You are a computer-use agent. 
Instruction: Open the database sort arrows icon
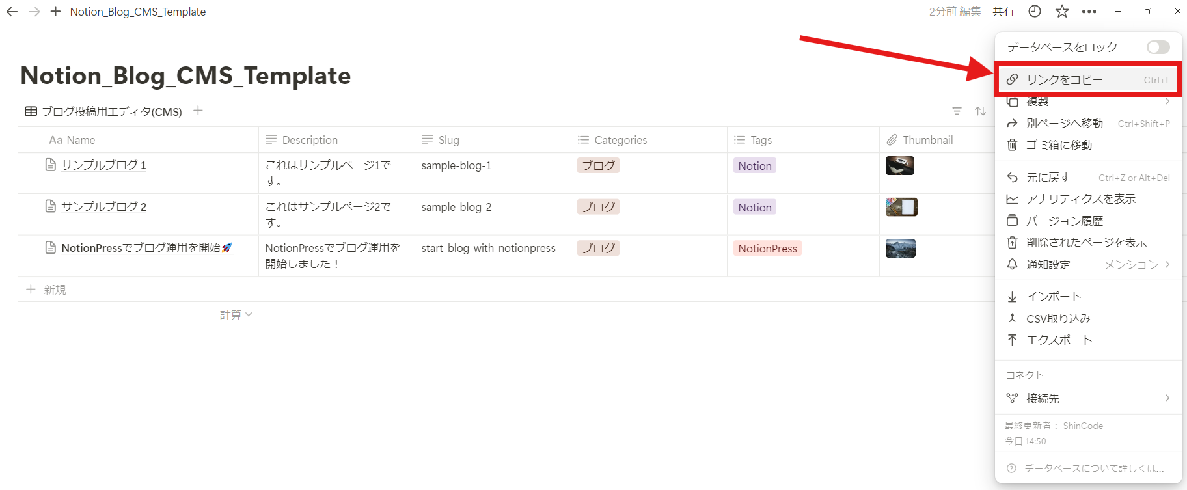(980, 111)
